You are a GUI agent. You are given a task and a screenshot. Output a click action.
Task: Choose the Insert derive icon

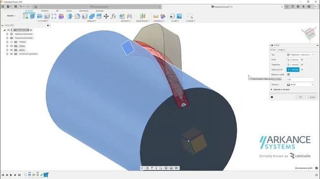(172, 16)
